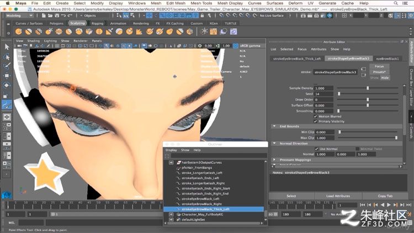Viewport: 414px width, 233px height.
Task: Select stroke_LongerEyelash_Left in the Outliner
Action: (x=201, y=173)
